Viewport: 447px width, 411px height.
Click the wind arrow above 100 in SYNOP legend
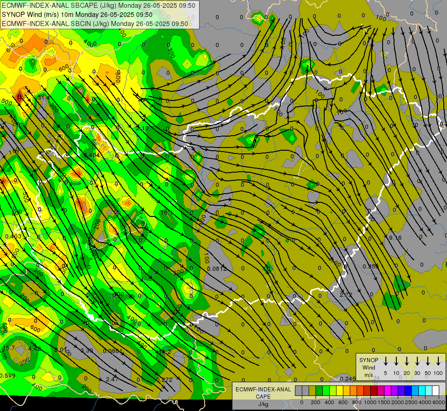(x=438, y=361)
